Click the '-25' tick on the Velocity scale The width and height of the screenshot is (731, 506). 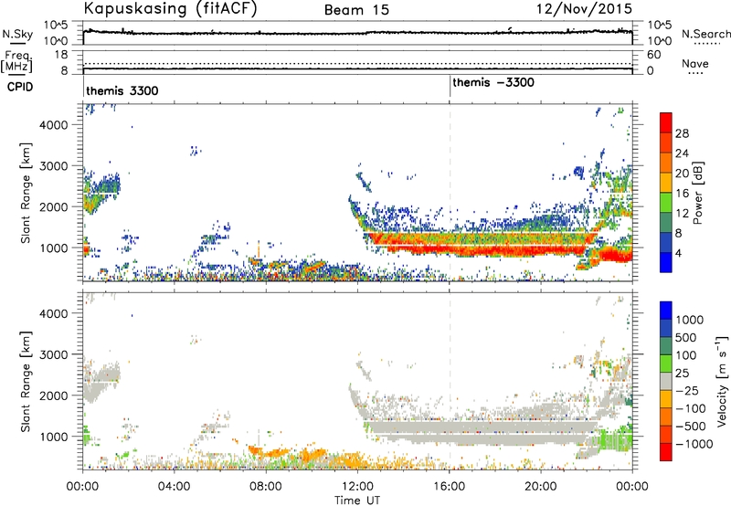(x=687, y=390)
